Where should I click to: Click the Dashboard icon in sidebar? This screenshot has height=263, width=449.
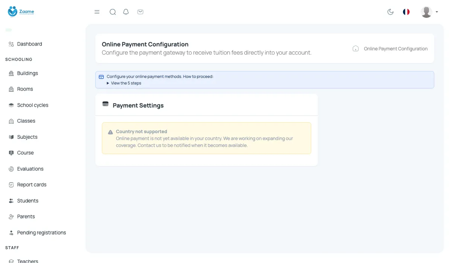(x=11, y=44)
